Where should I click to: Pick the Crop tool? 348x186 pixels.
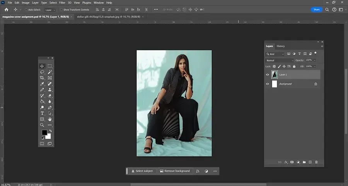point(42,78)
